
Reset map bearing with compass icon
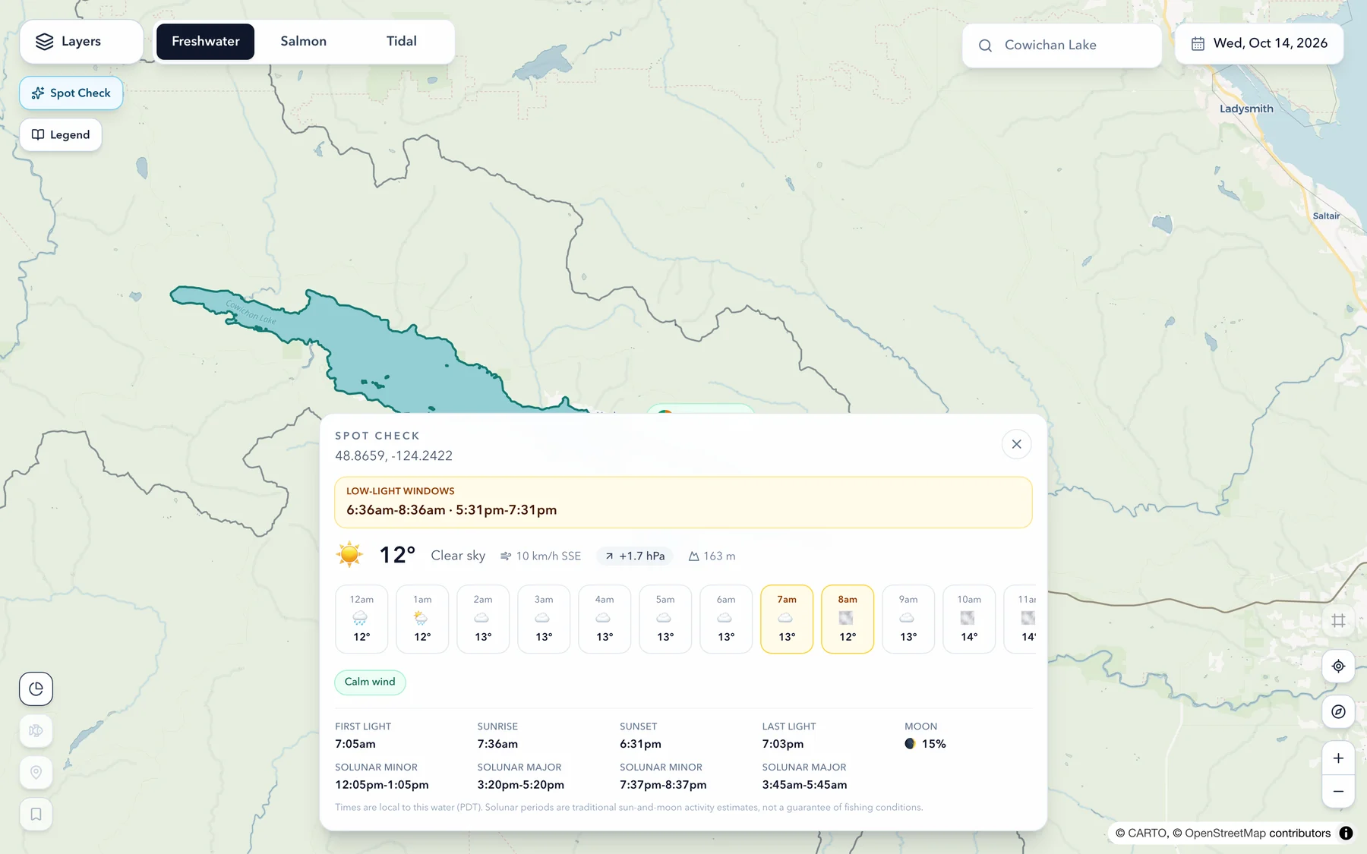coord(1338,712)
